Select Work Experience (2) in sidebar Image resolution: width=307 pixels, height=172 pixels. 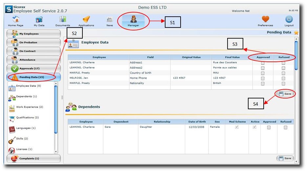pos(29,107)
